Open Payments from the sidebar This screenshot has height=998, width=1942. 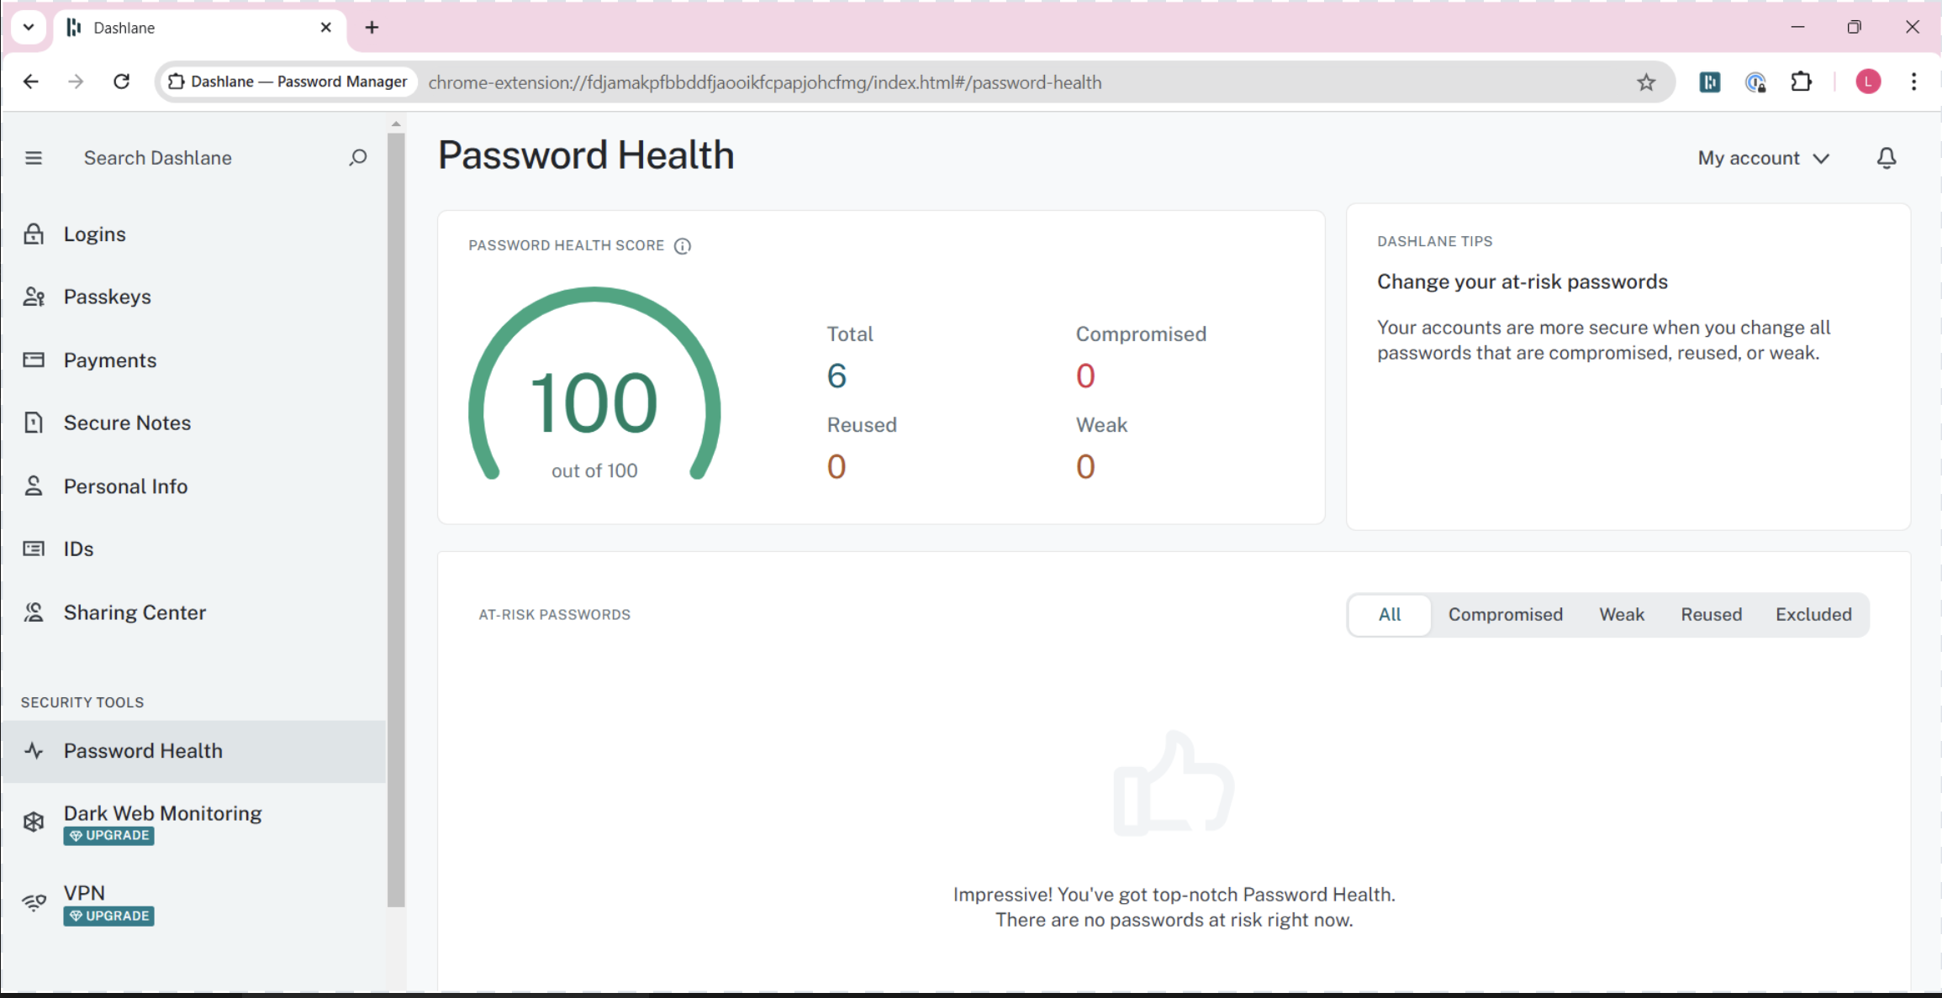(110, 360)
